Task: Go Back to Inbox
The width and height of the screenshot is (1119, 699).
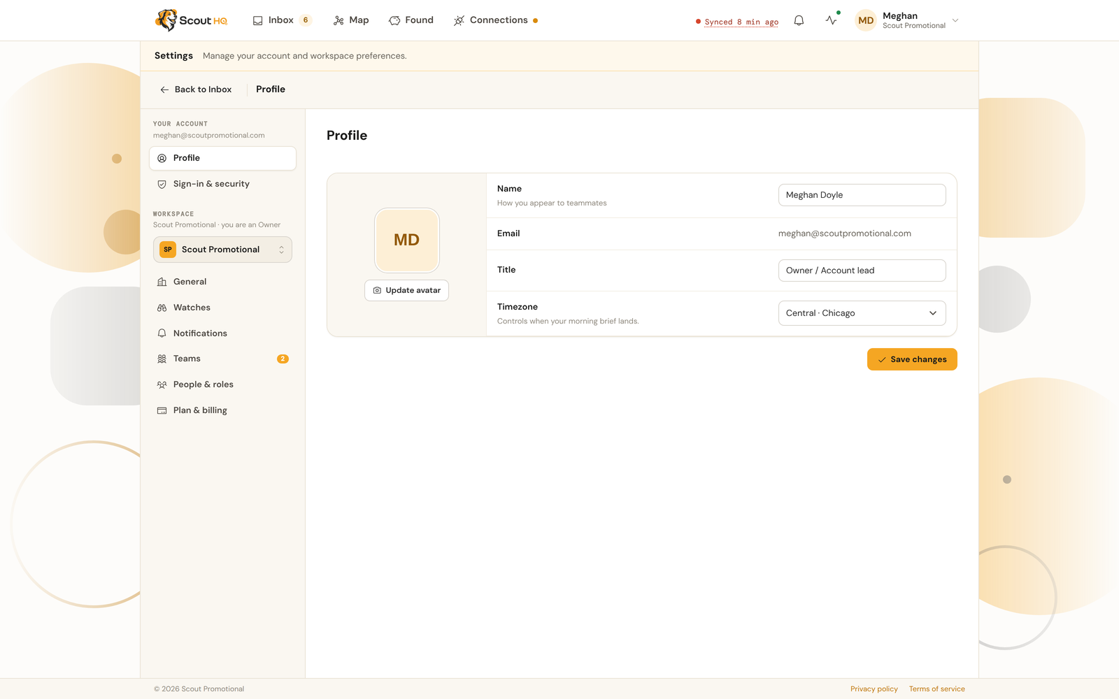Action: (196, 89)
